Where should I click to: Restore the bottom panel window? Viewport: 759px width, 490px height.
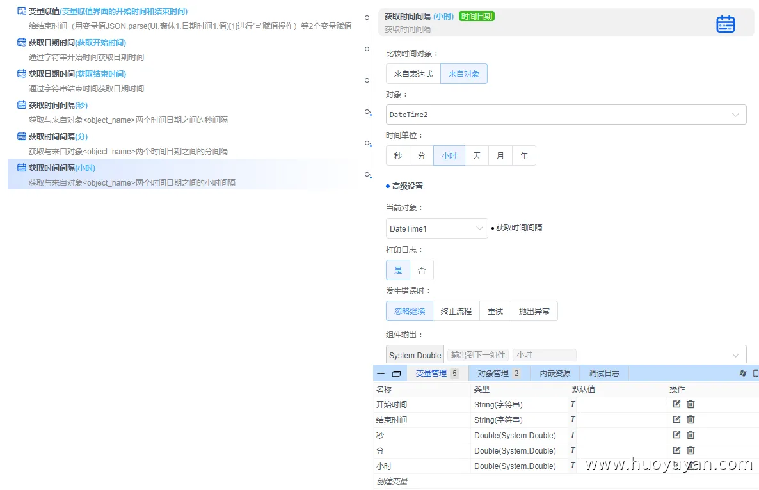(396, 374)
